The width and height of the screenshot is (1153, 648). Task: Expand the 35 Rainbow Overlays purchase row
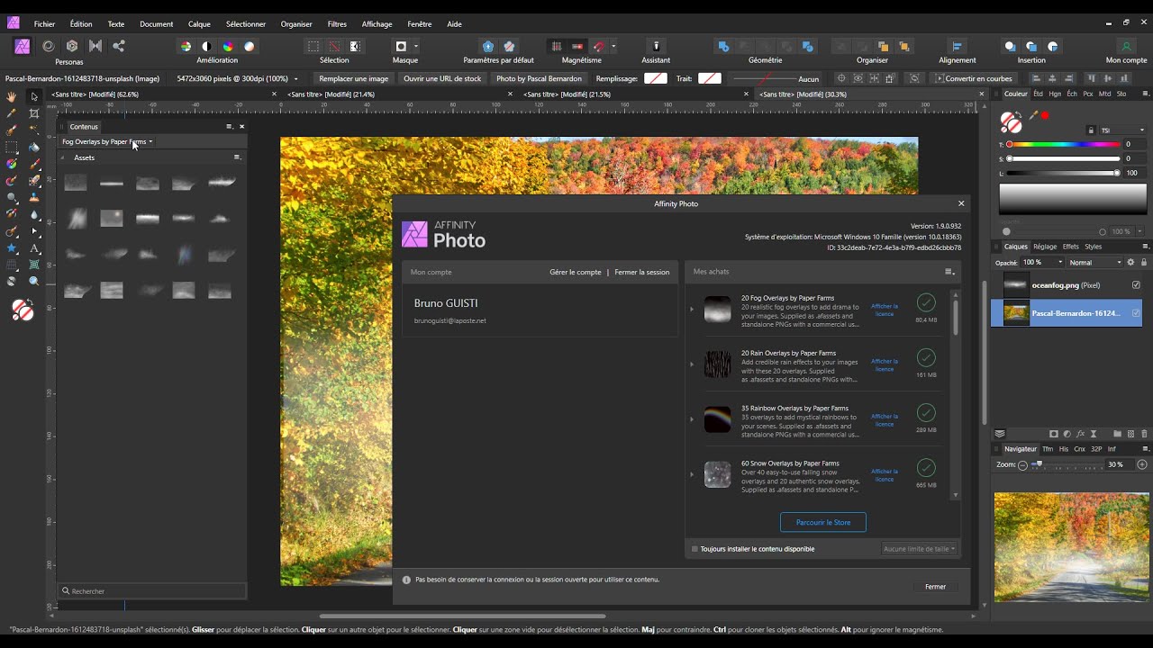tap(692, 419)
